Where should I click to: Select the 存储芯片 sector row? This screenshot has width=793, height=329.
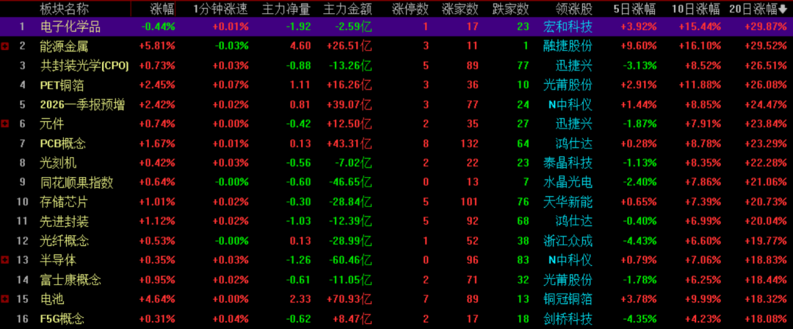coord(64,201)
